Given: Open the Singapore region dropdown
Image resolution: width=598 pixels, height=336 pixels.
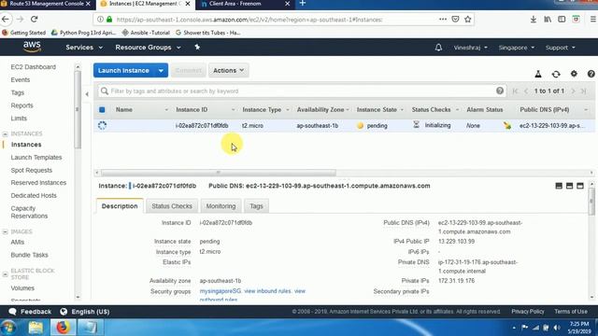Looking at the screenshot, I should [x=517, y=48].
